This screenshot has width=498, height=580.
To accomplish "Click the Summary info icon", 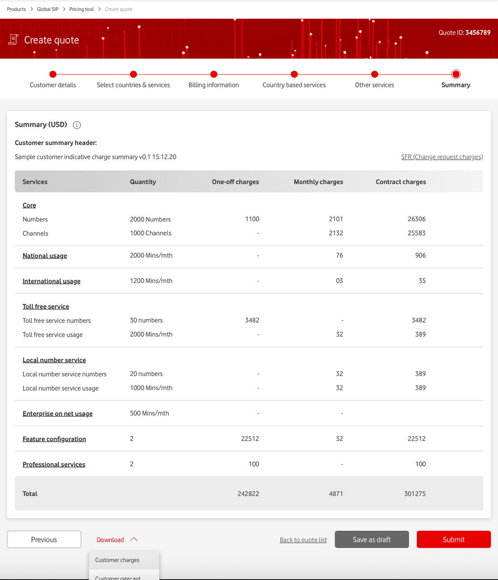I will pyautogui.click(x=77, y=125).
